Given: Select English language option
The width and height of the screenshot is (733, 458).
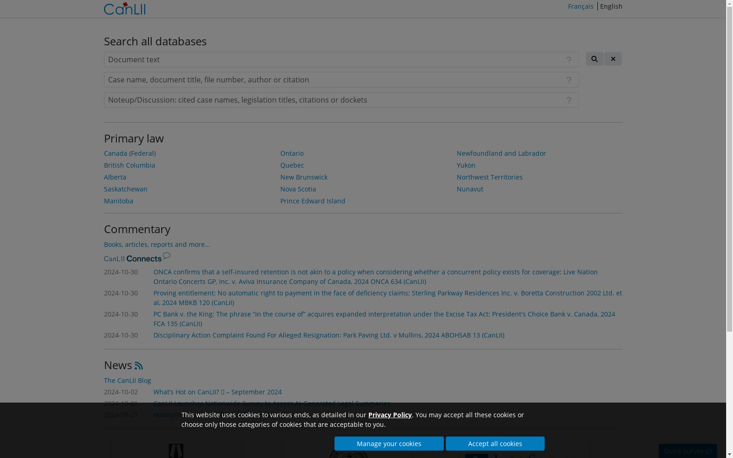Looking at the screenshot, I should 611,6.
